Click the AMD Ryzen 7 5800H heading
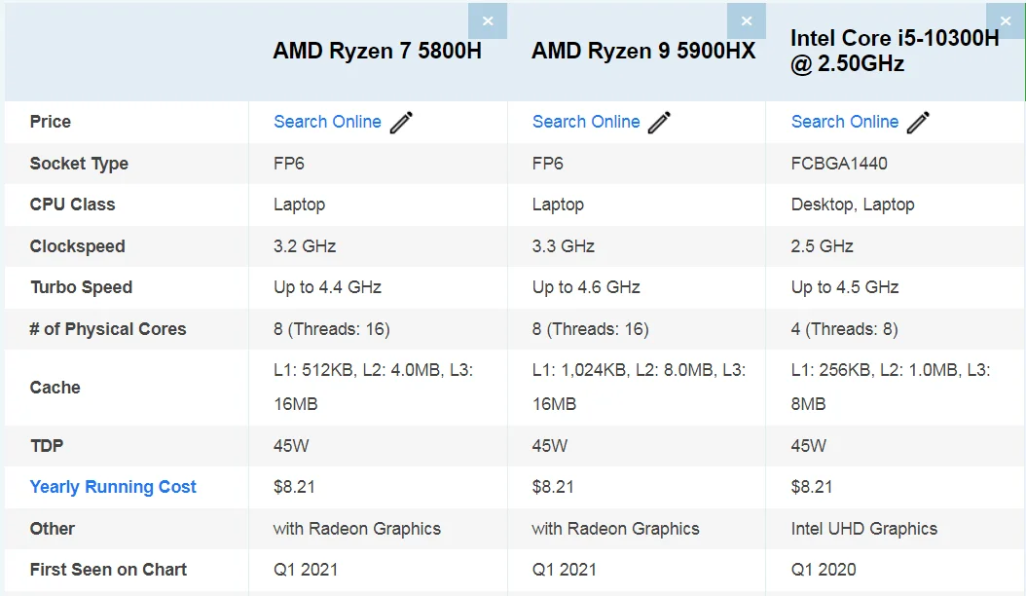Viewport: 1026px width, 596px height. (377, 52)
